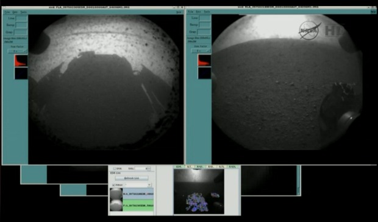The image size is (378, 222).
Task: Open the Edit menu in left viewer
Action: pos(15,12)
